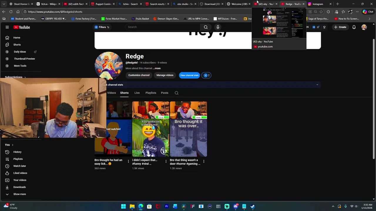Viewport: 376px width, 211px height.
Task: Click browser address bar URL
Action: click(55, 12)
